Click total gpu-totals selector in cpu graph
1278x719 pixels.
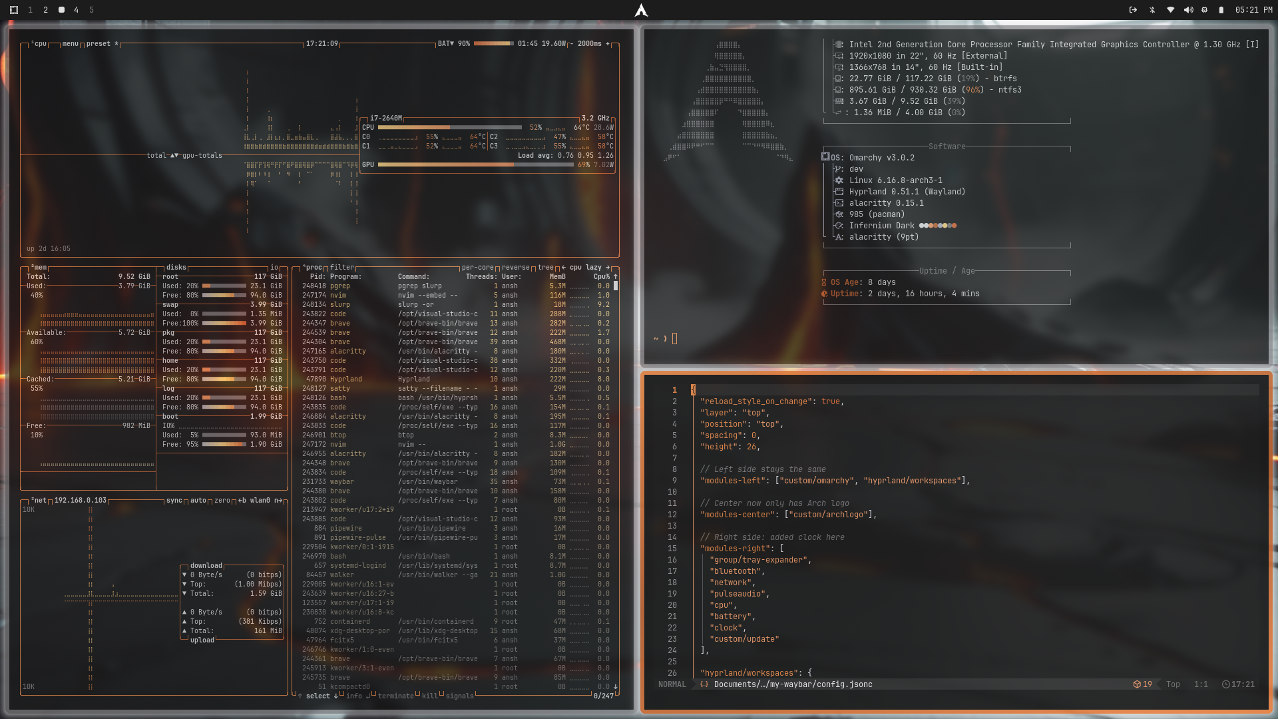184,156
